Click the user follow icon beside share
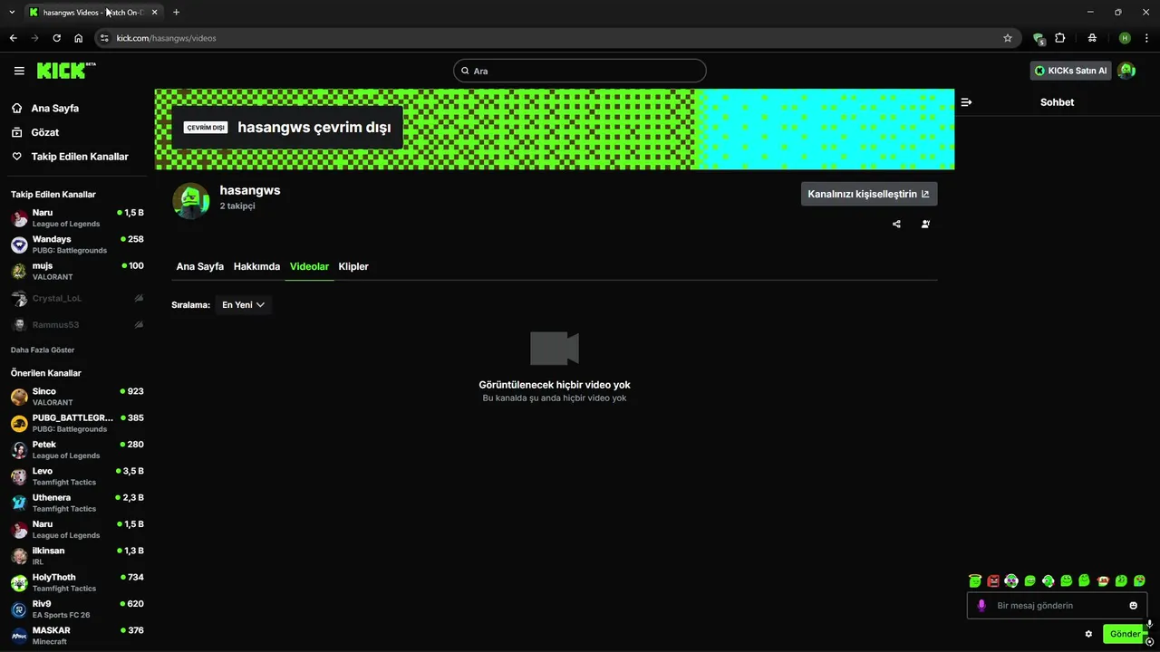This screenshot has width=1160, height=652. point(925,224)
